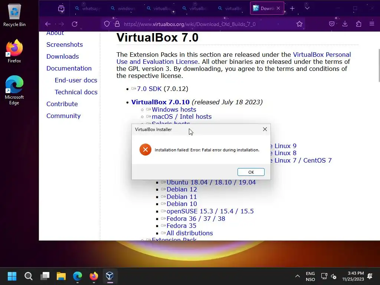The image size is (380, 285).
Task: Reload the current VirtualBox page
Action: [75, 24]
